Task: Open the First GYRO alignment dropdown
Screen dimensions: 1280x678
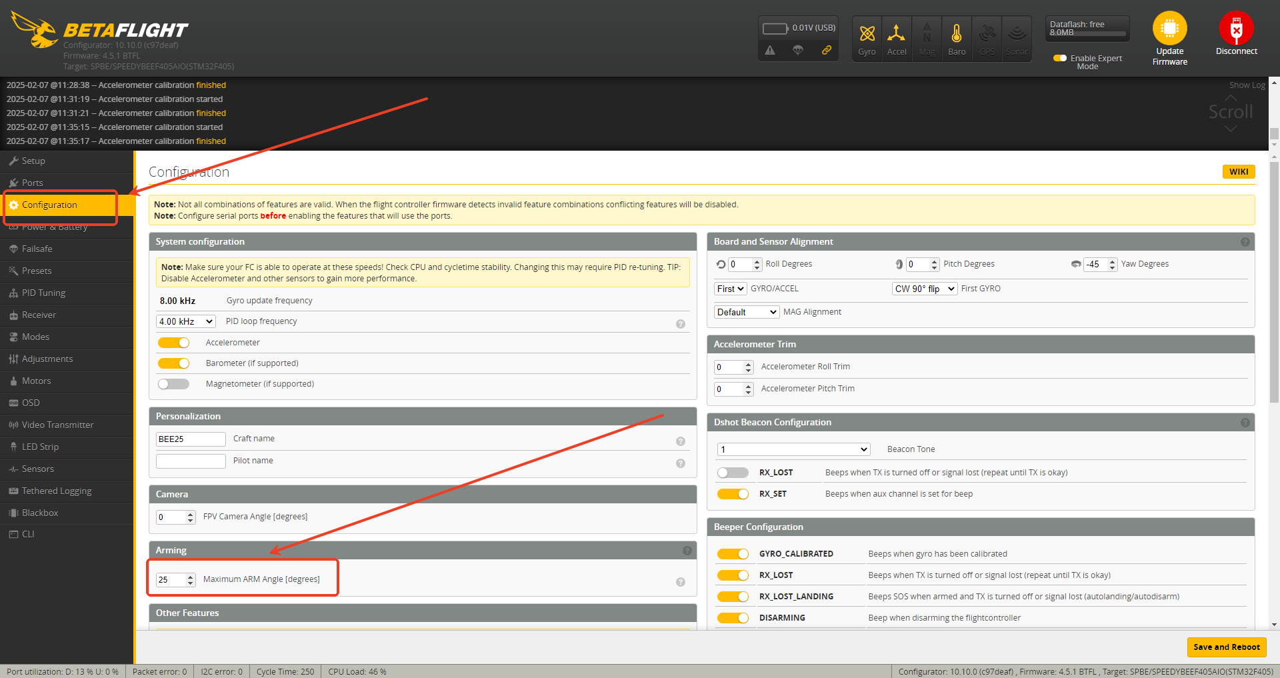Action: coord(925,289)
